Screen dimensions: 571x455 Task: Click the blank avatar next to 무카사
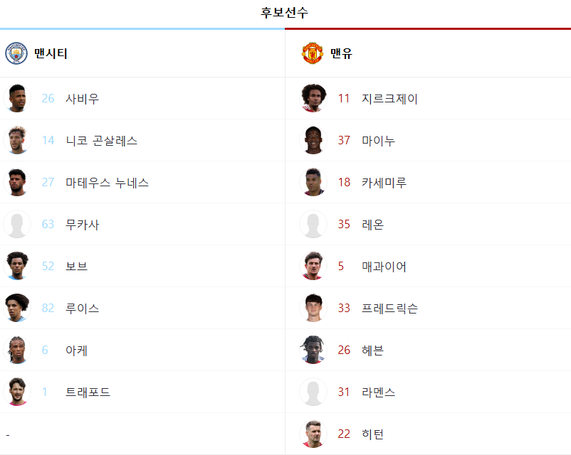pos(17,224)
